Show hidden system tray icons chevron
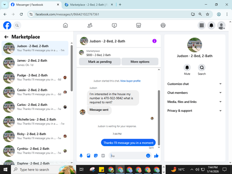The image size is (232, 174). coord(192,169)
